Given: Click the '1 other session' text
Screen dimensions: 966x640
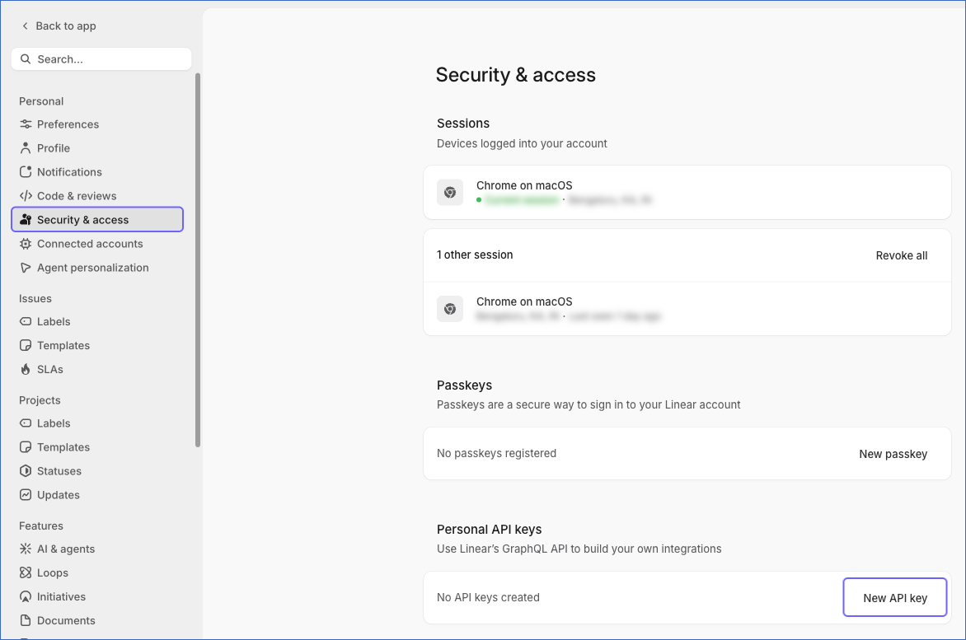Looking at the screenshot, I should (x=475, y=255).
